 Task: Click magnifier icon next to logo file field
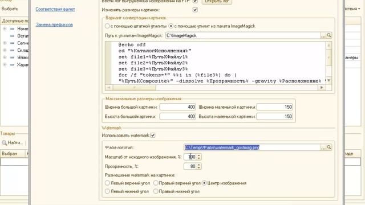[x=329, y=147]
